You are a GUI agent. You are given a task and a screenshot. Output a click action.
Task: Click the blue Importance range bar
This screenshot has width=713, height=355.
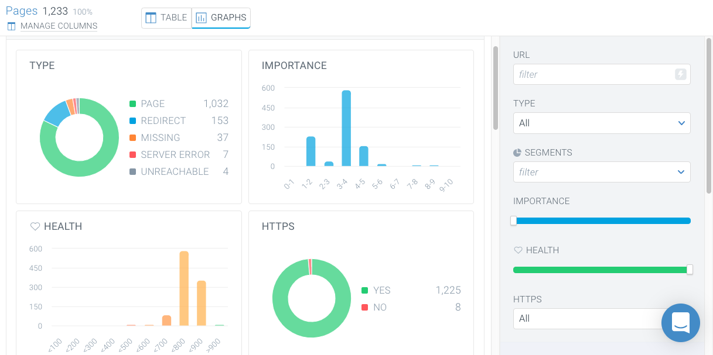(x=602, y=220)
